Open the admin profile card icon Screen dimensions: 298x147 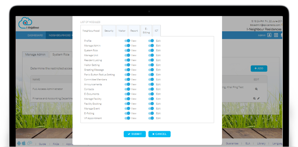click(269, 35)
